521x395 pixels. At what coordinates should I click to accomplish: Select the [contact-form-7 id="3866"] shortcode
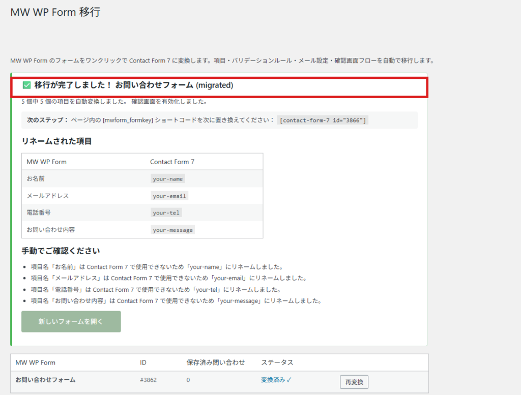[x=323, y=120]
